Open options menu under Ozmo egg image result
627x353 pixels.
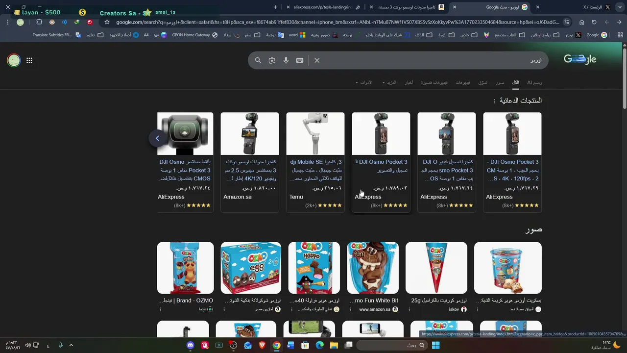tap(224, 309)
